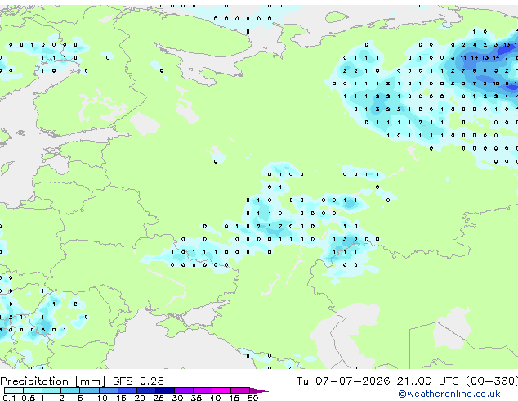Click legend tick label "10"
This screenshot has width=518, height=401.
tap(102, 398)
